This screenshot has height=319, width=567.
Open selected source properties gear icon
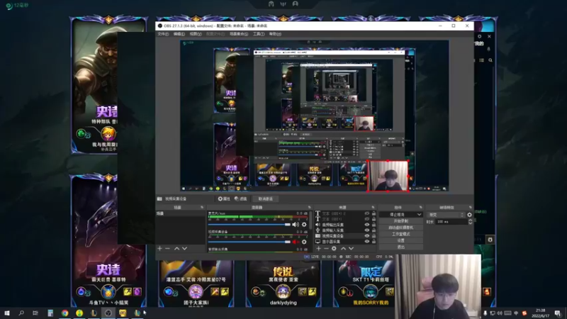(334, 249)
